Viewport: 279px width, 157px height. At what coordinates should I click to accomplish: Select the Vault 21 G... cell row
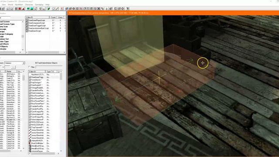click(x=11, y=81)
